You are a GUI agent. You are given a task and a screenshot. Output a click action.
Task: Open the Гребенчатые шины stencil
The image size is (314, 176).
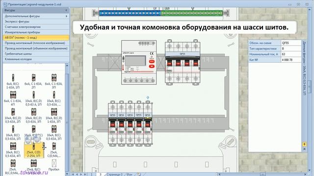[36, 54]
